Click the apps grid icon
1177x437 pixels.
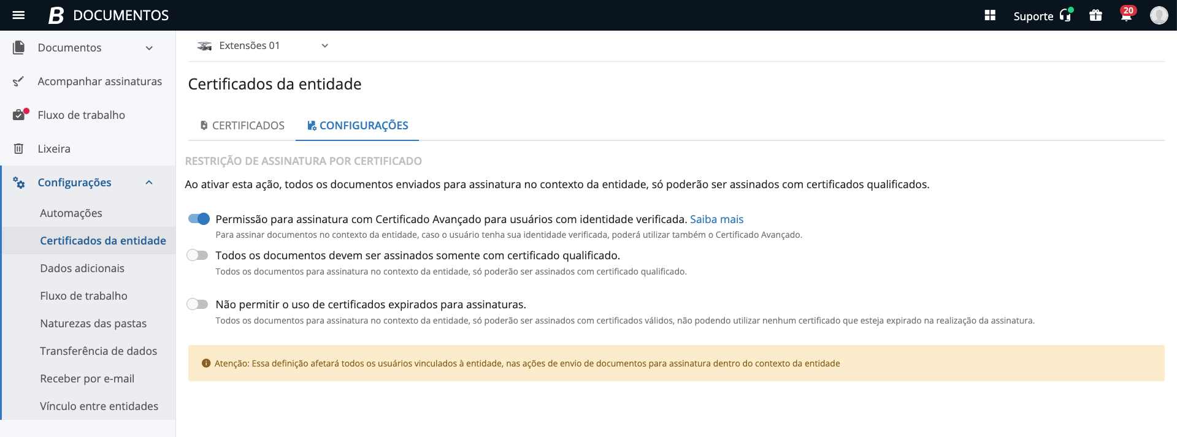(990, 15)
